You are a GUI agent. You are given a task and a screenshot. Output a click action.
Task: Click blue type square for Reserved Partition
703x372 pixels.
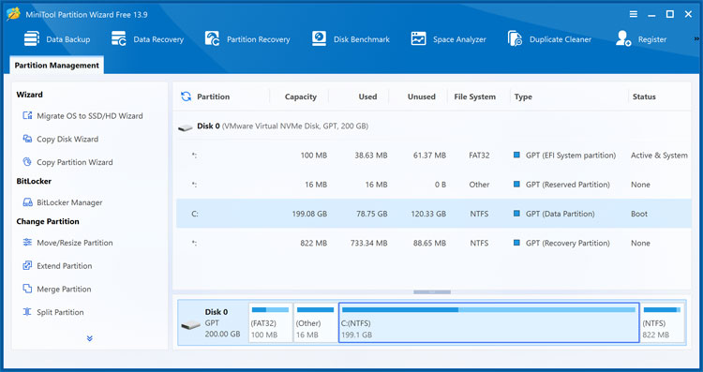coord(516,185)
